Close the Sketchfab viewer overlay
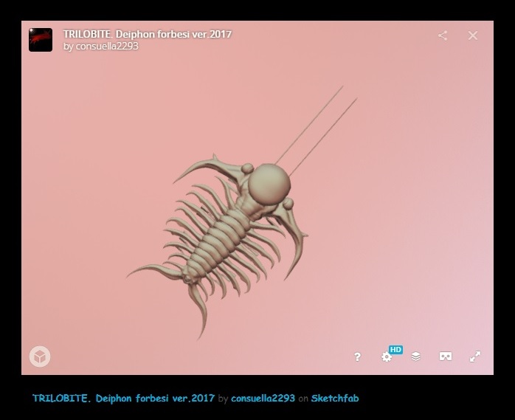This screenshot has height=420, width=515. tap(473, 35)
